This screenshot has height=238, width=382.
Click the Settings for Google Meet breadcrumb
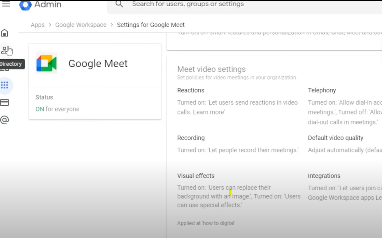pyautogui.click(x=151, y=25)
